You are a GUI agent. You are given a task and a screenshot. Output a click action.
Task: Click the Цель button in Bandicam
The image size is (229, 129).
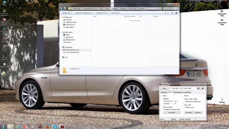pos(164,89)
